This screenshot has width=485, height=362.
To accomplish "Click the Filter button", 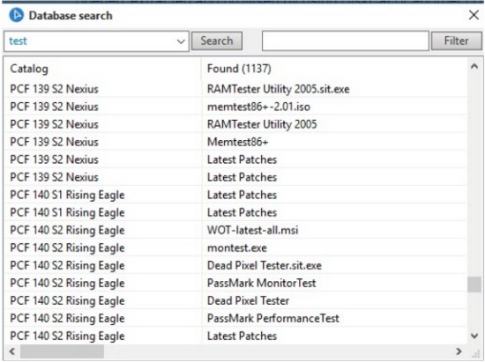I will pos(456,41).
